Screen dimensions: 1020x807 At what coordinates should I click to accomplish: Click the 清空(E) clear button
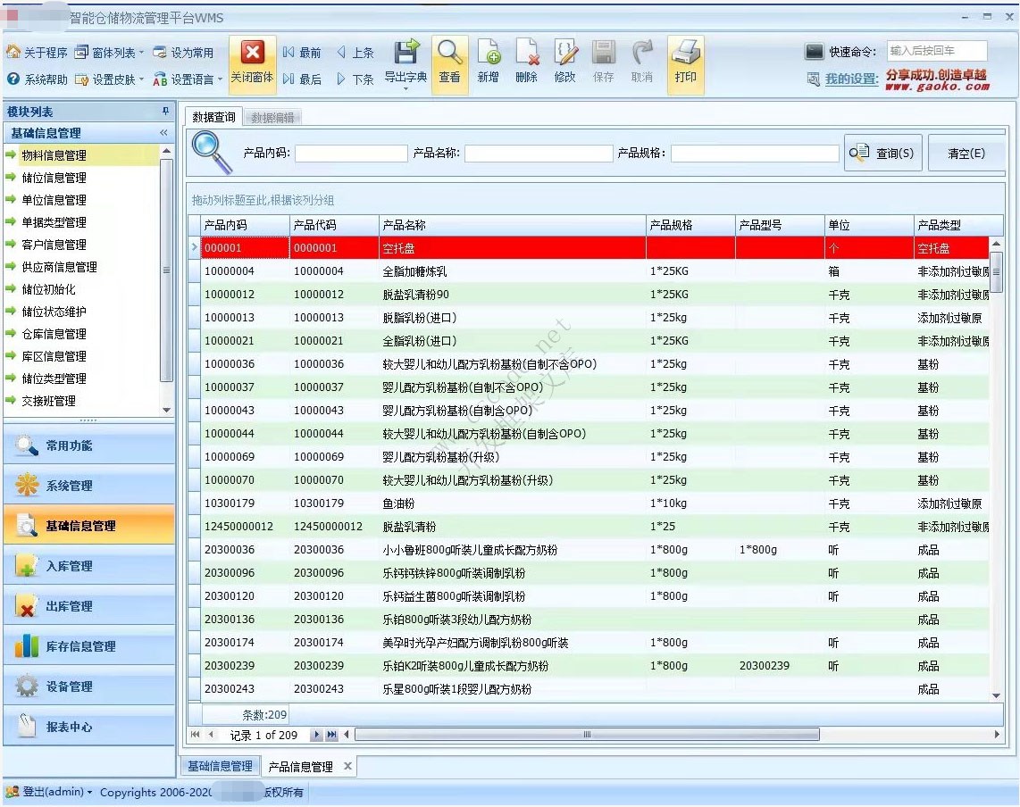click(x=966, y=153)
